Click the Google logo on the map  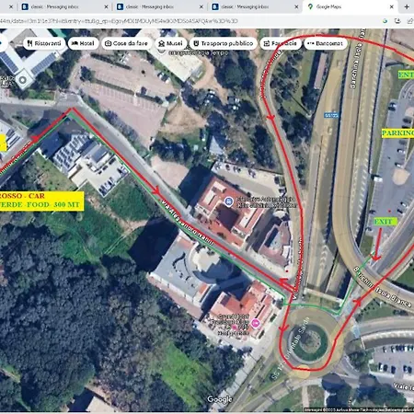pos(220,399)
